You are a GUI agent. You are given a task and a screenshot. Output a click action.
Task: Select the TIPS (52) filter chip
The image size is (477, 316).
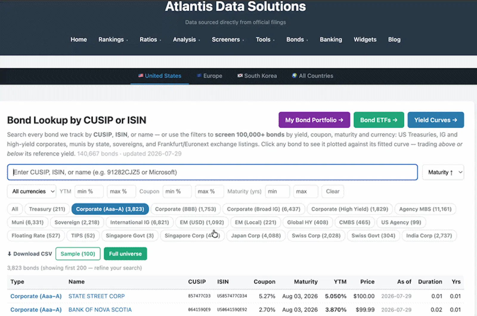coord(83,236)
